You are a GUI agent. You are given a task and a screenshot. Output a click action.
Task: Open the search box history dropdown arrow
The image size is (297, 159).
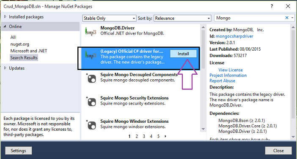292,18
